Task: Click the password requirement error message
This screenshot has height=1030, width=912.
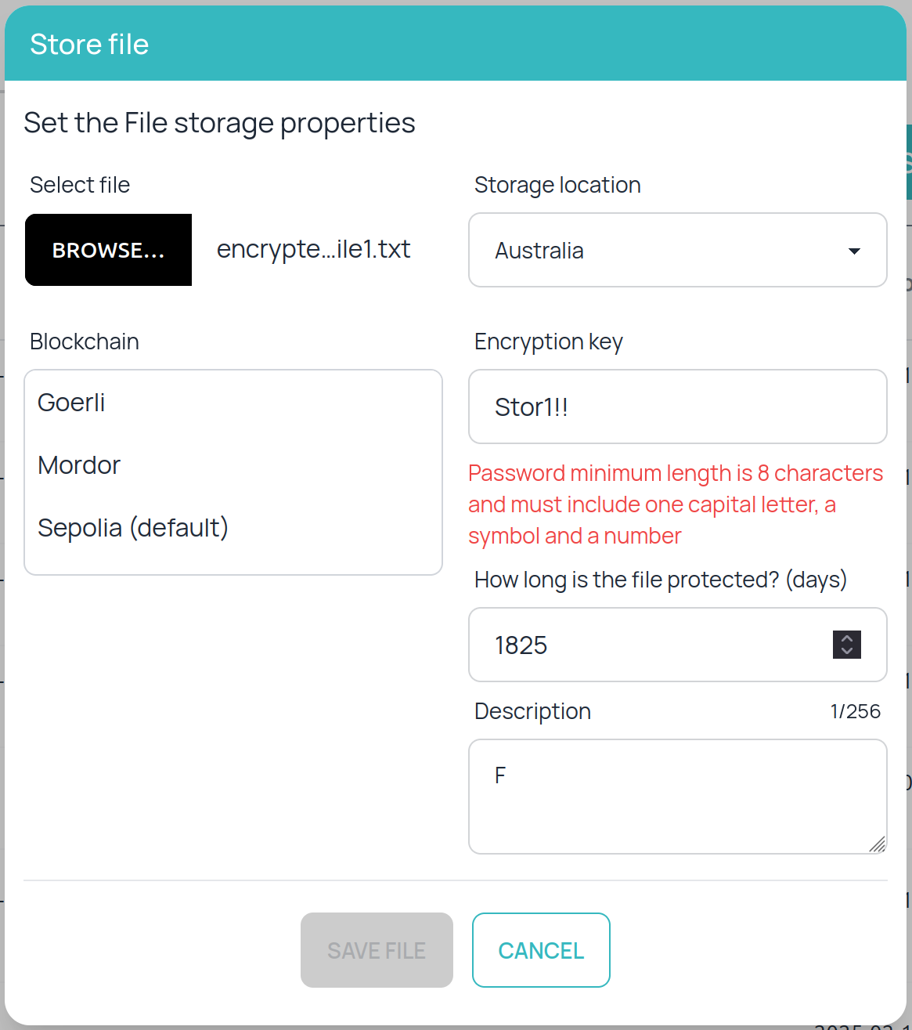Action: pos(675,504)
